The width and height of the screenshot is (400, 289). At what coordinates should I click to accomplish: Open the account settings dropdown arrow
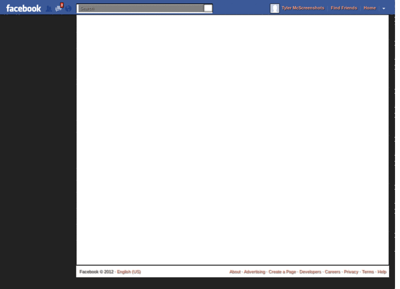[383, 8]
